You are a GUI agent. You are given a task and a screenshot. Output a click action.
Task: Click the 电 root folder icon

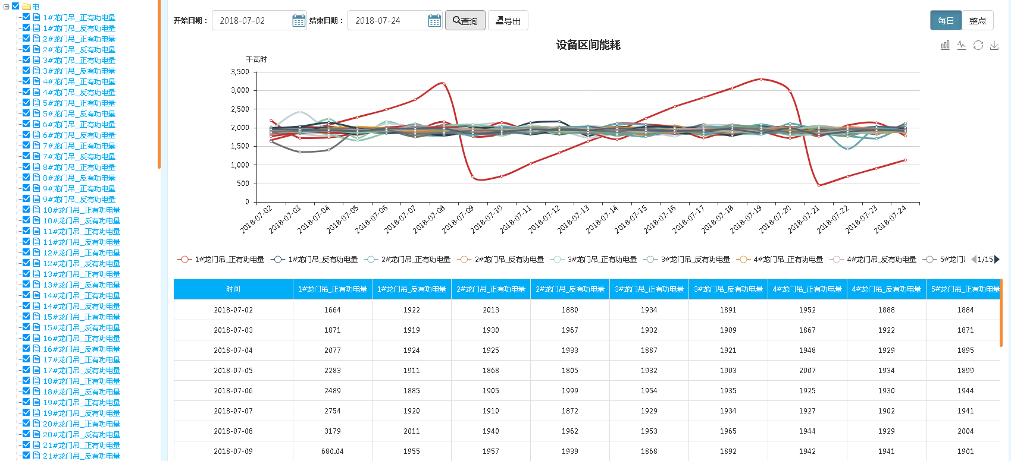pos(27,7)
